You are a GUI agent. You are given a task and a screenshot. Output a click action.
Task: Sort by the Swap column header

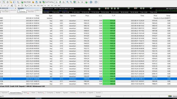168,16
